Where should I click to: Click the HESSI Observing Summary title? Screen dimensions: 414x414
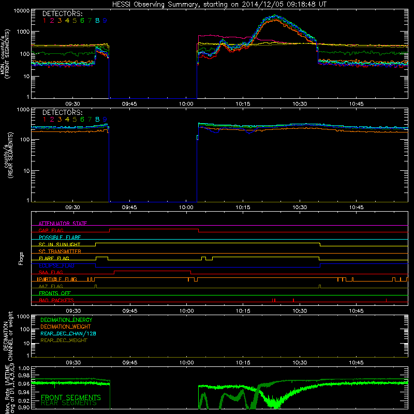click(x=219, y=4)
